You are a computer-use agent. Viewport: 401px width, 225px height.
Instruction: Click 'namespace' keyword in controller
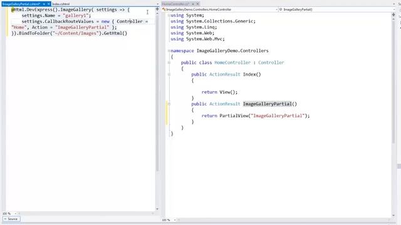[x=182, y=51]
